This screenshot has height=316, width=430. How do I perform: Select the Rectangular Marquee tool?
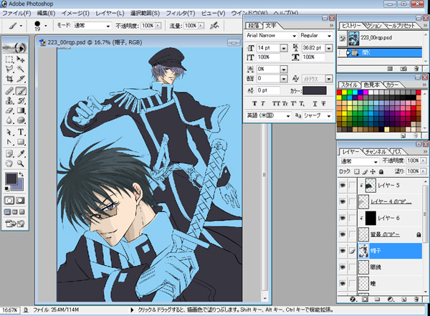point(9,59)
